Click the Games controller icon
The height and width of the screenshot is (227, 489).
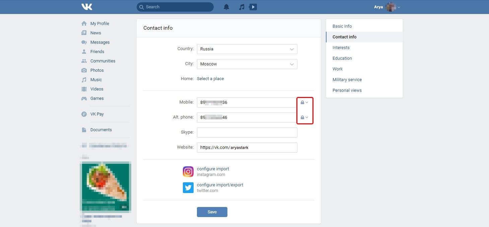pyautogui.click(x=84, y=98)
